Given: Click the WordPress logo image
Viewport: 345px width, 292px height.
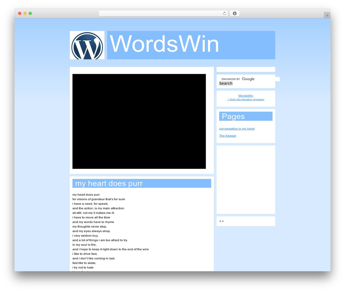Looking at the screenshot, I should point(87,45).
